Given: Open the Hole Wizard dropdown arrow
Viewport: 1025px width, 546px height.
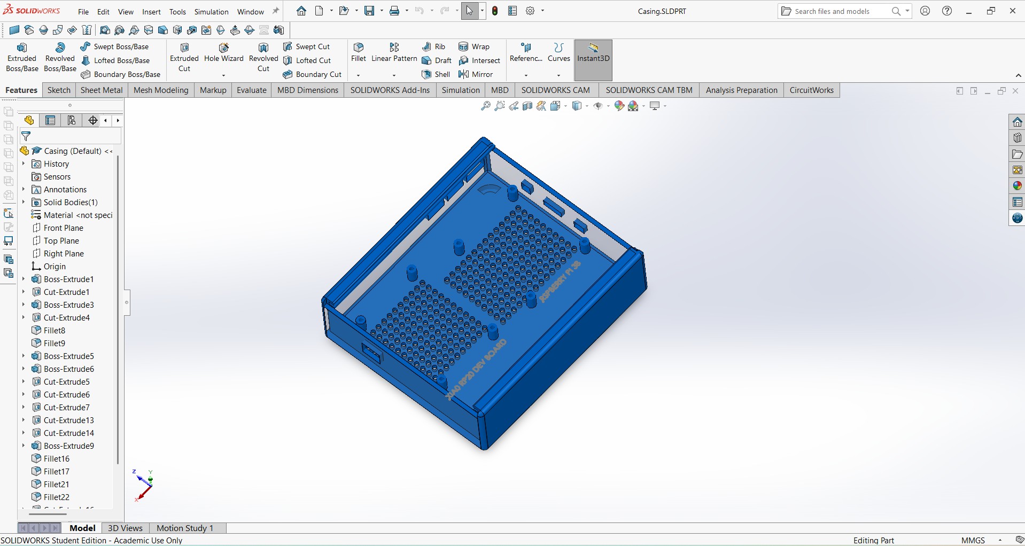Looking at the screenshot, I should [x=223, y=75].
